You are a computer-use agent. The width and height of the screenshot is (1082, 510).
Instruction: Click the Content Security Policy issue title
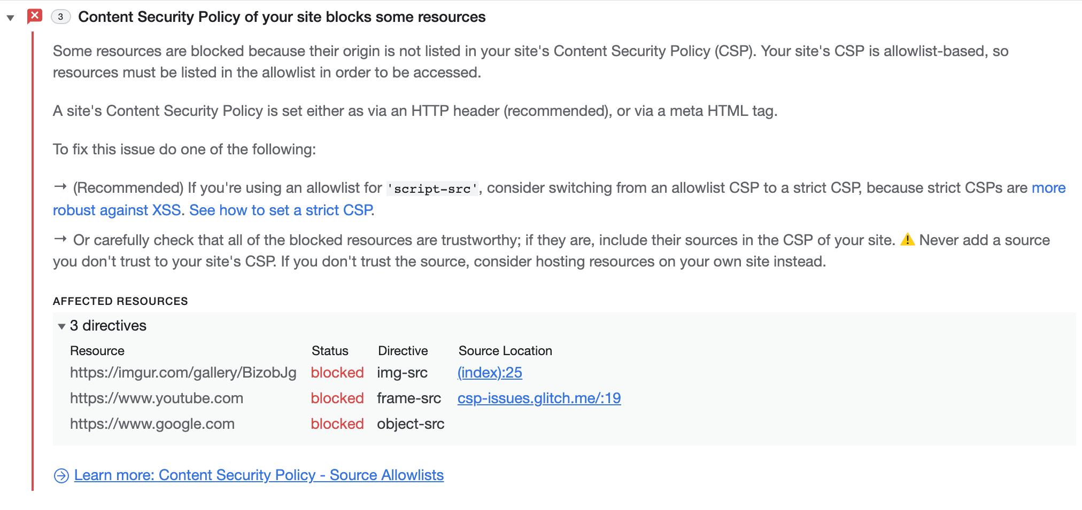[282, 17]
